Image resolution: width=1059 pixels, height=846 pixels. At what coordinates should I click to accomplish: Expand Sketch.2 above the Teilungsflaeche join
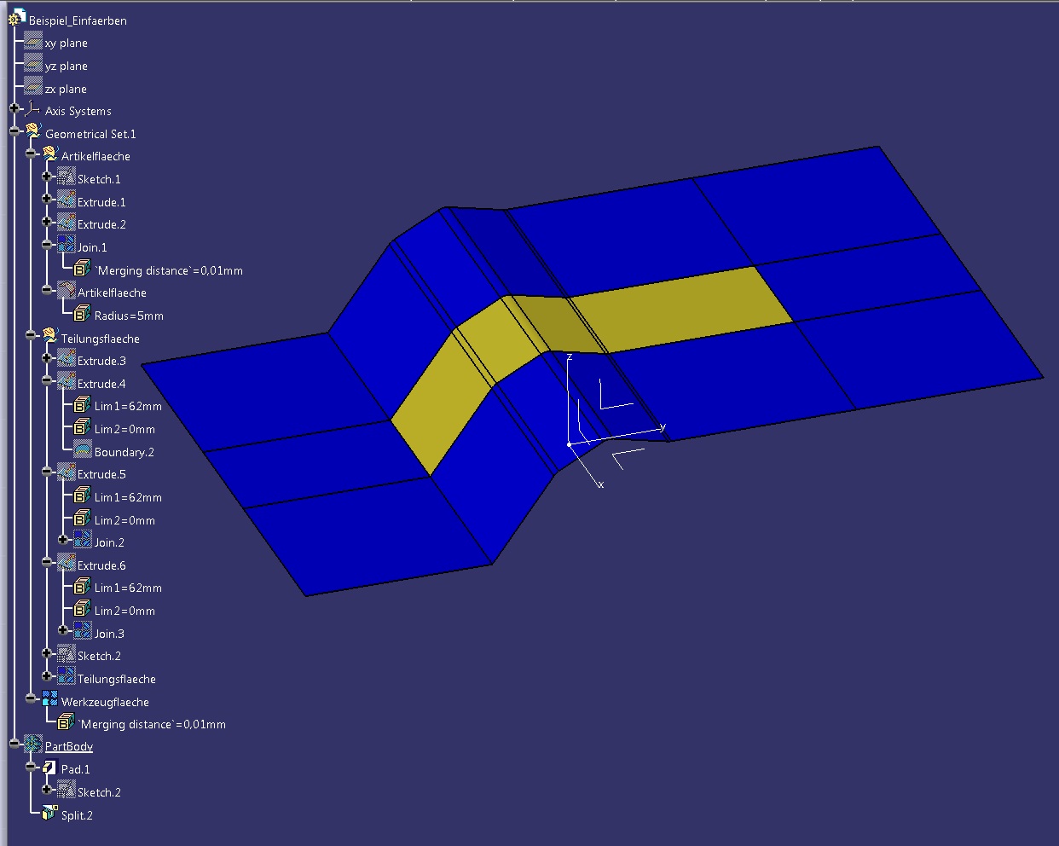coord(47,653)
